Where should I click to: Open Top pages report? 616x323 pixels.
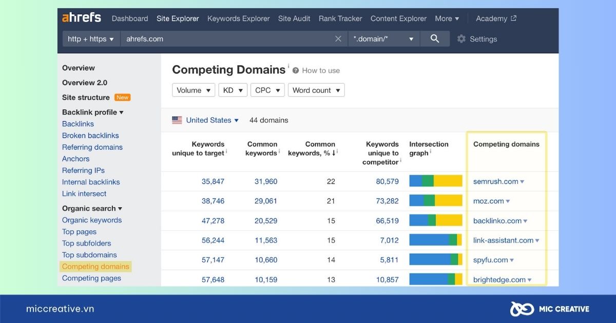(79, 232)
